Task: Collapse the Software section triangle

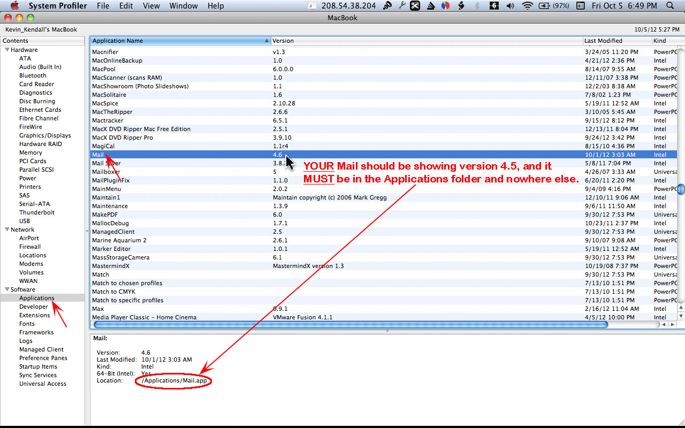Action: [7, 289]
